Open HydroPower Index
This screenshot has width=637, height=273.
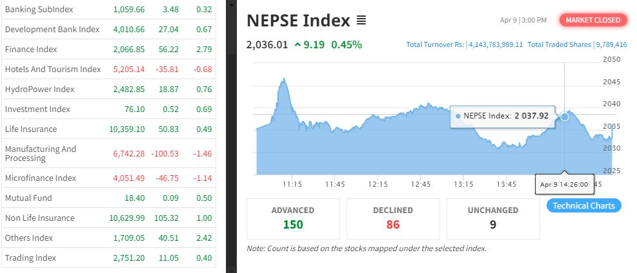coord(39,89)
